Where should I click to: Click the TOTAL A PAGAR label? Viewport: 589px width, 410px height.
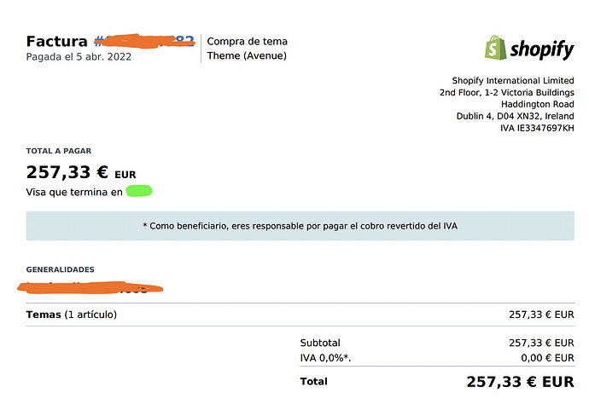[59, 151]
